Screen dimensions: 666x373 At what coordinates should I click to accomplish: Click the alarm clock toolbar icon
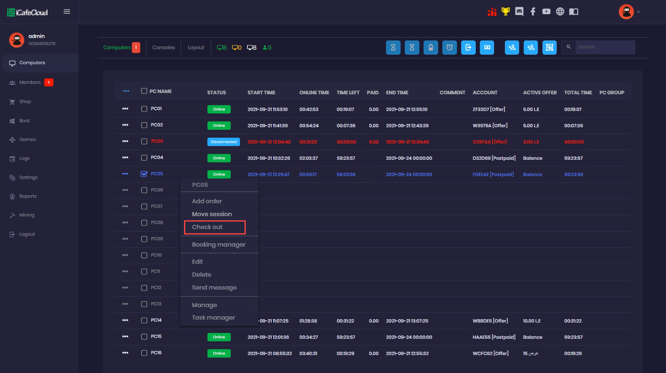[449, 48]
